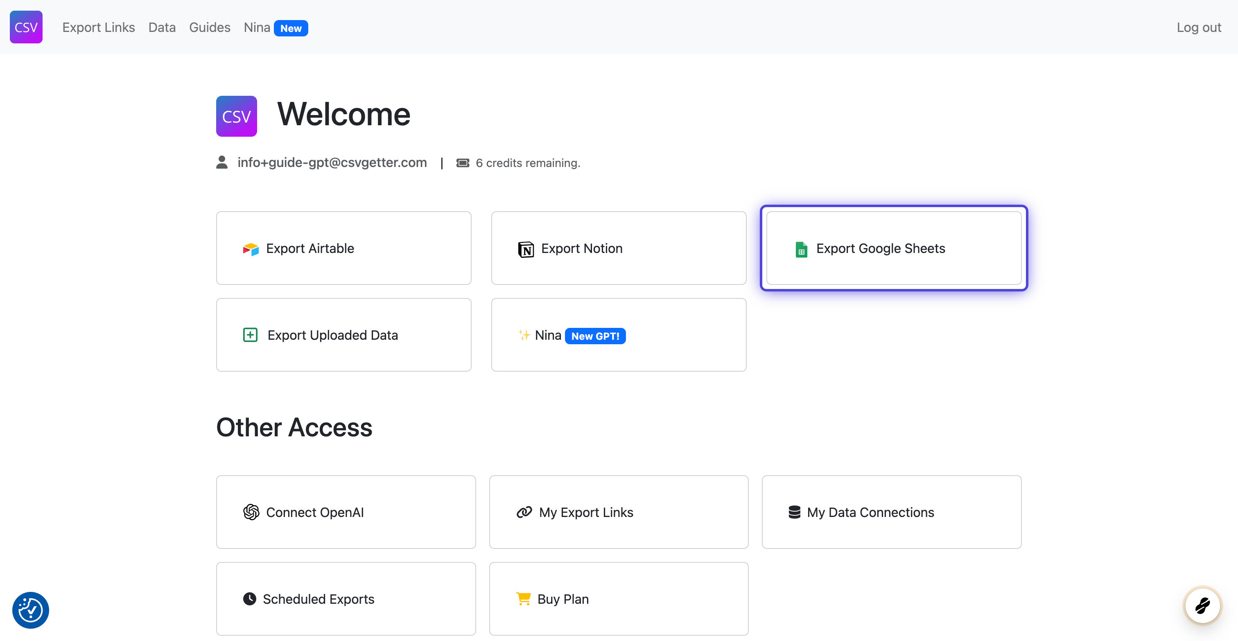Click the Airtable logo icon
Screen dimensions: 1238x641
[251, 249]
